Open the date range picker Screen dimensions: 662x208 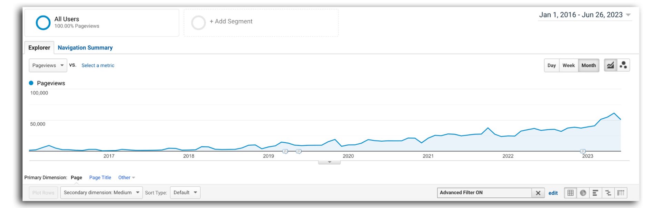(585, 15)
